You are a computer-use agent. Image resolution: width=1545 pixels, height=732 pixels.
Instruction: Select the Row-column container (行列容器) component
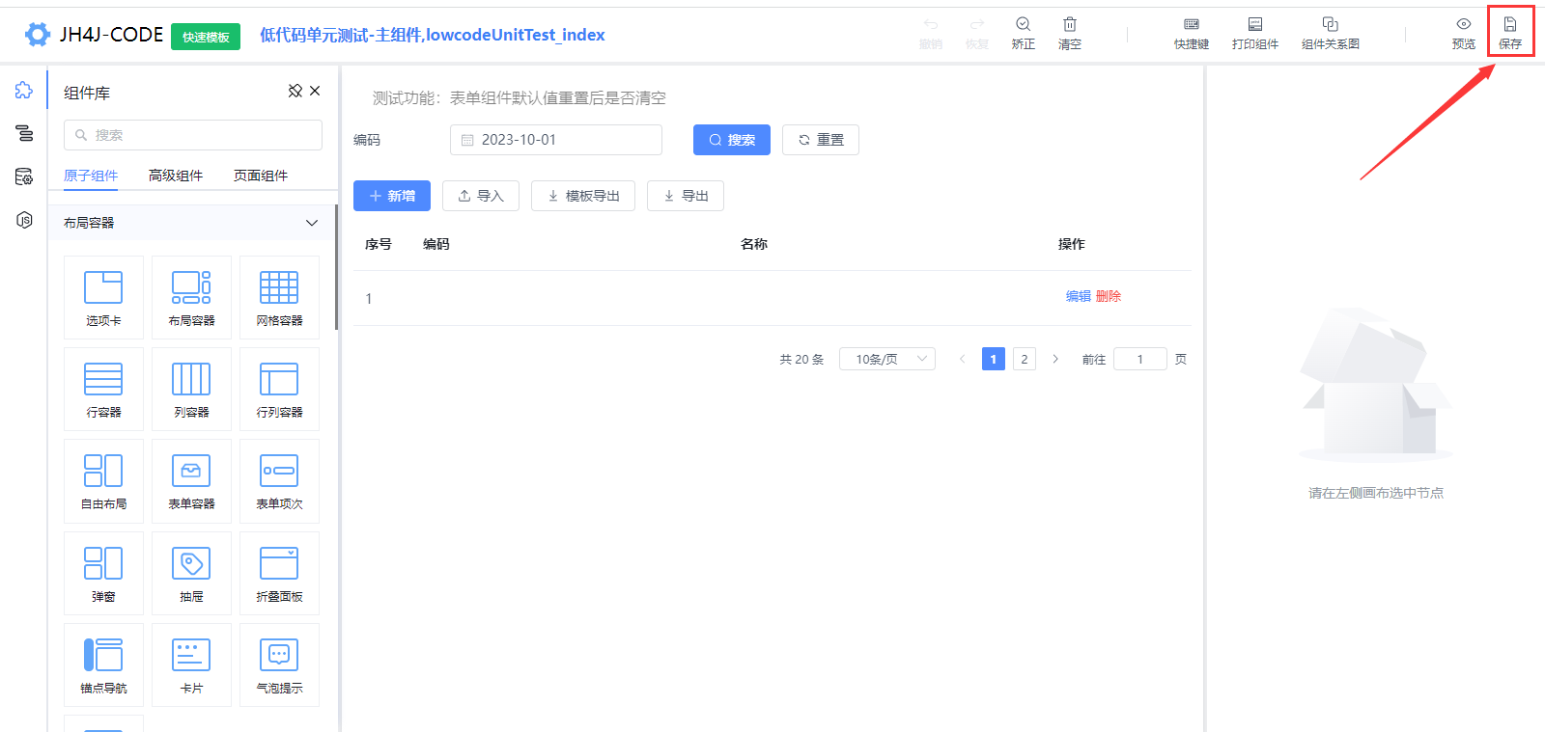tap(279, 389)
